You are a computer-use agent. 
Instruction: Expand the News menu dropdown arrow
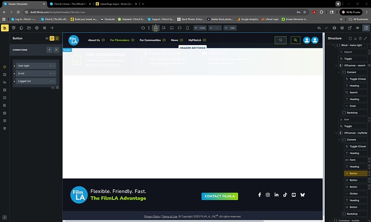pos(182,40)
